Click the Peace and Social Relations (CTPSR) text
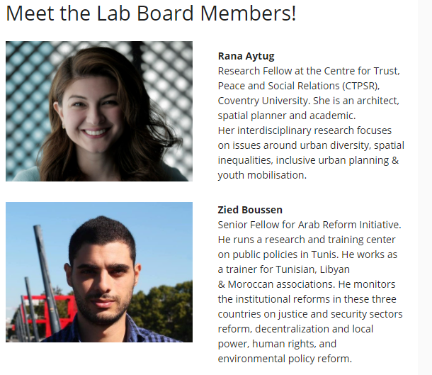Viewport: 432px width, 375px height. tap(299, 86)
